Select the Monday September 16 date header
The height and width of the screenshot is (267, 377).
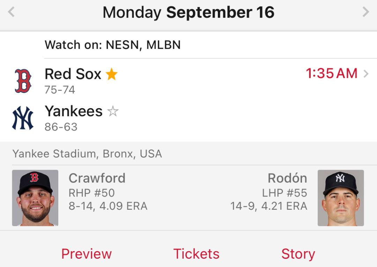click(188, 13)
